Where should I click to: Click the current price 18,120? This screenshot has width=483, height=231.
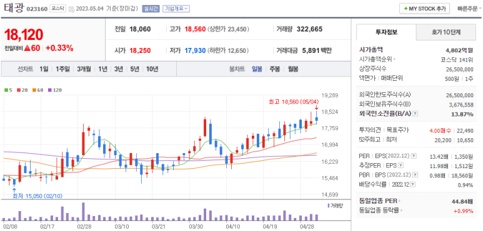[x=23, y=35]
